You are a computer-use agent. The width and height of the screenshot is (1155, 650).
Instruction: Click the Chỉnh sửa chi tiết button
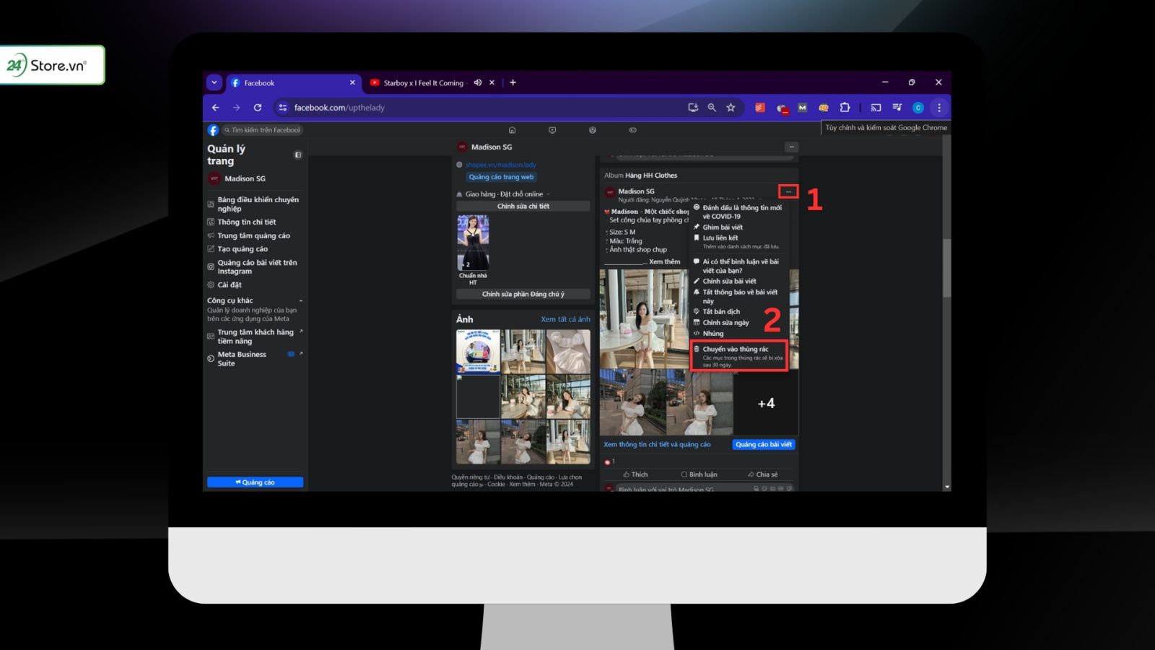[523, 206]
